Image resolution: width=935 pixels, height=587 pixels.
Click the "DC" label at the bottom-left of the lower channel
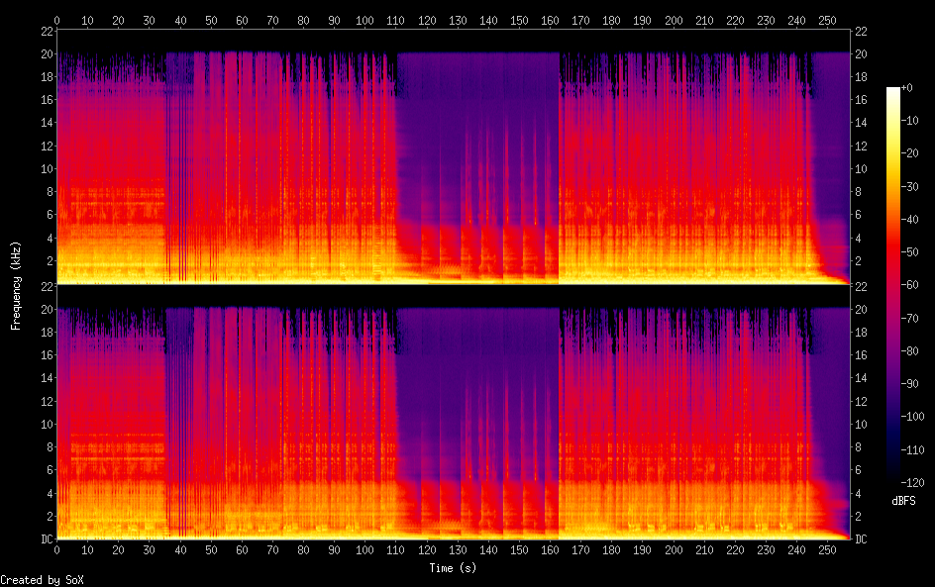tap(45, 538)
